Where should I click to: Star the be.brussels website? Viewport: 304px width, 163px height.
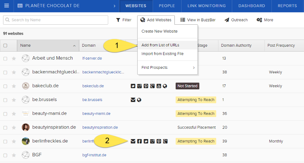tap(14, 100)
